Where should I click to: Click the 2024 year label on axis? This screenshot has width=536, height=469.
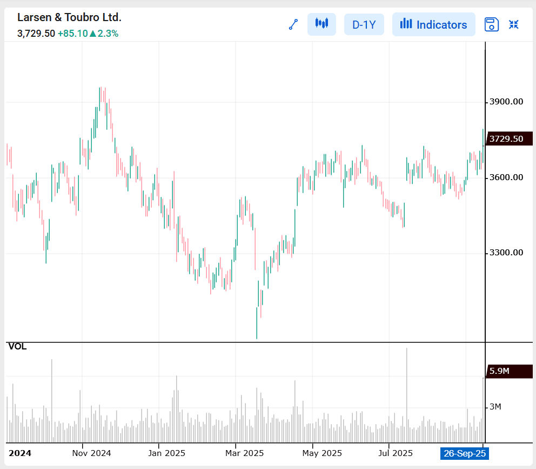[20, 453]
